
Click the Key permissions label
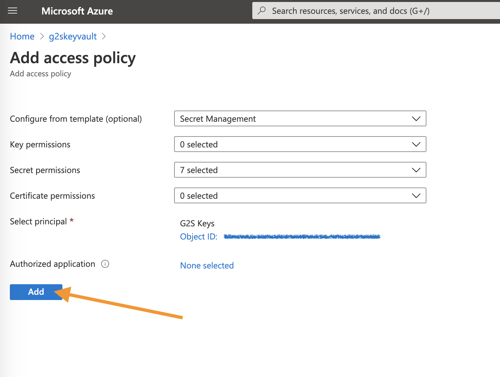click(x=40, y=144)
